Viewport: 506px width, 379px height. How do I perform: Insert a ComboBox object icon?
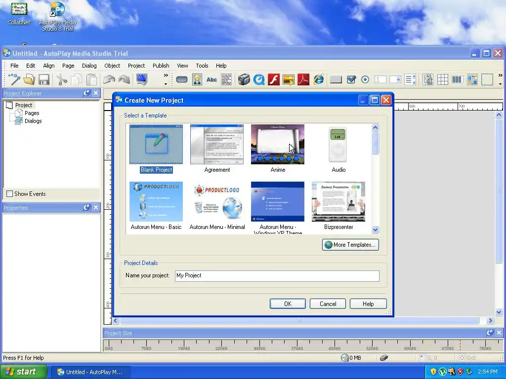[x=395, y=79]
